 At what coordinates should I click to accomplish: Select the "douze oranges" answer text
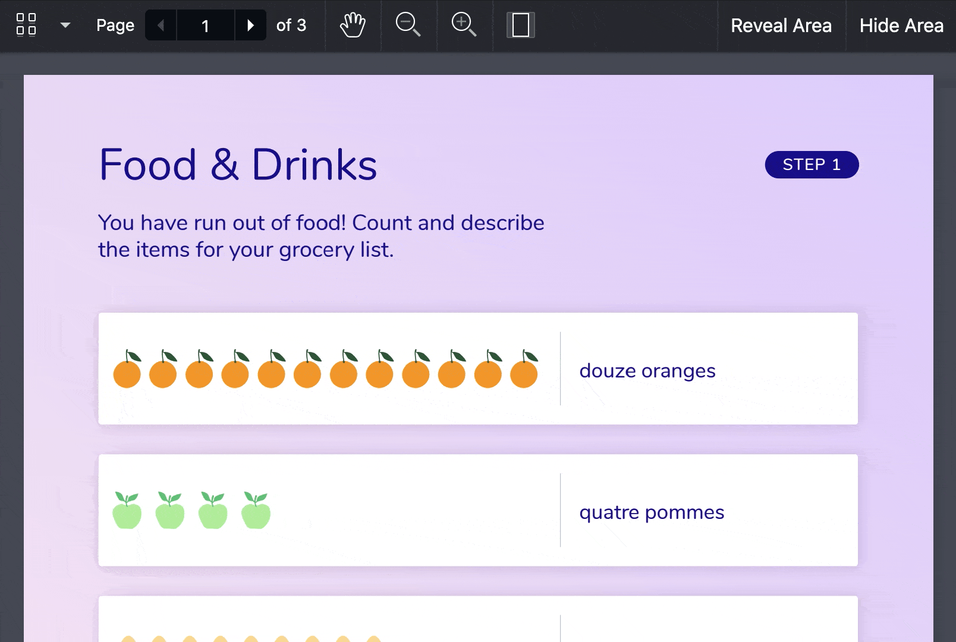(647, 370)
